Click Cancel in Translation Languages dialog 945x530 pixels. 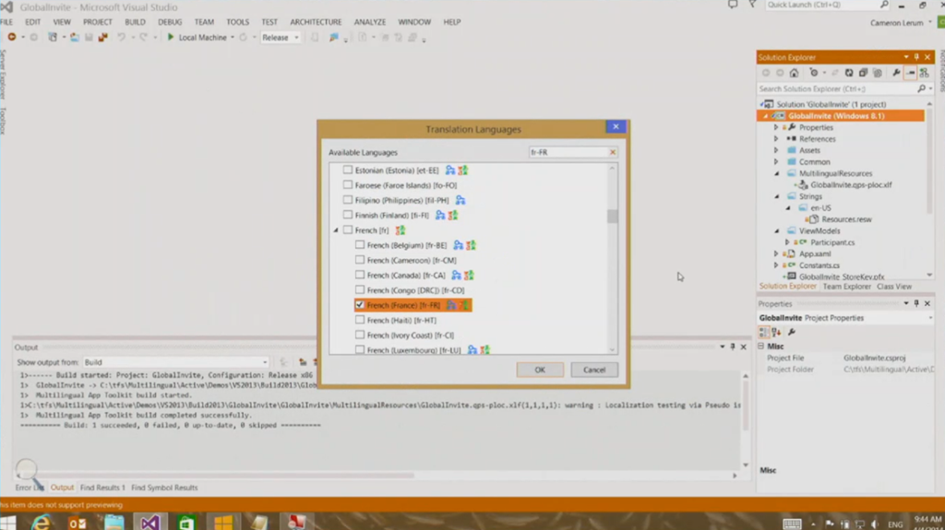tap(593, 370)
